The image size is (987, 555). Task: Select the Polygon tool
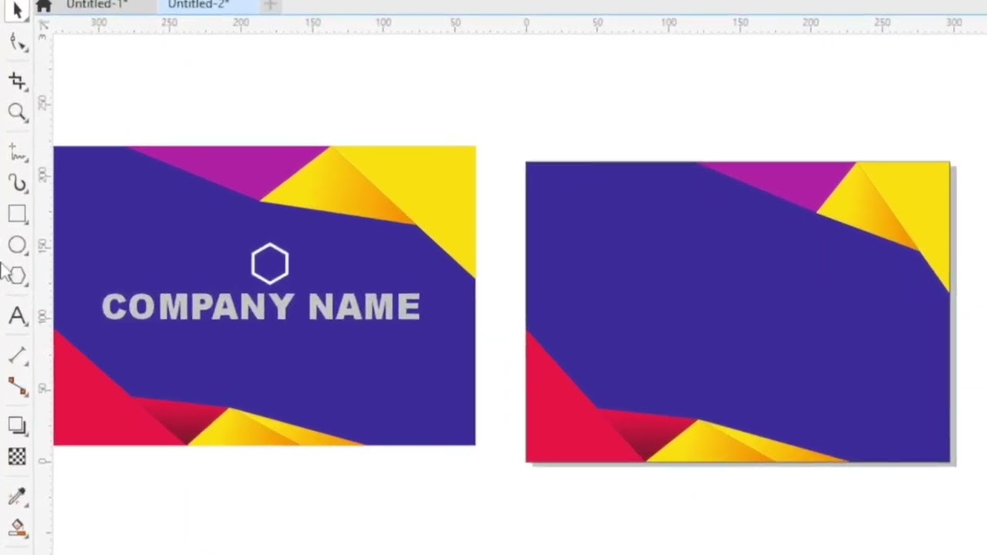(17, 275)
